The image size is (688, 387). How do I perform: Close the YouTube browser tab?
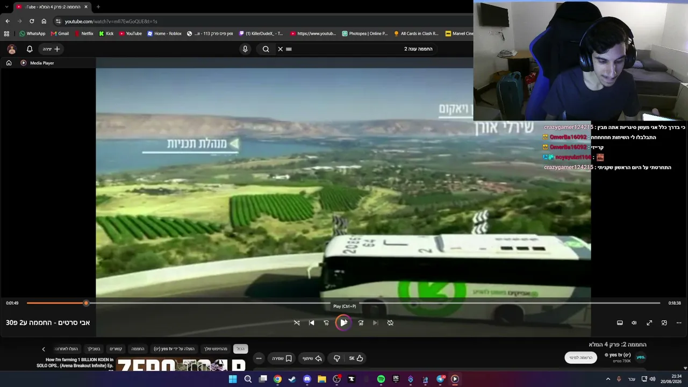pos(86,7)
